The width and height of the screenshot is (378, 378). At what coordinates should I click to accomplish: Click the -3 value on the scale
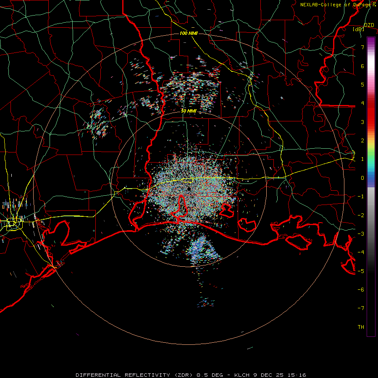coord(361,234)
